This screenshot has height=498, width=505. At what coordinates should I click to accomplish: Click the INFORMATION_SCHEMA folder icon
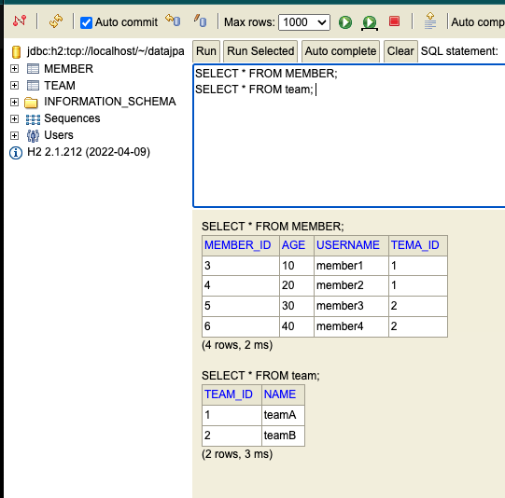(x=31, y=102)
